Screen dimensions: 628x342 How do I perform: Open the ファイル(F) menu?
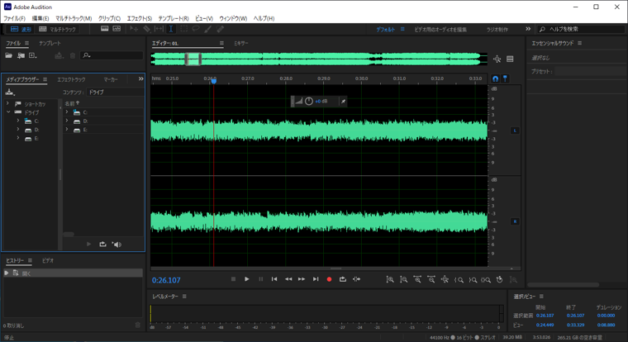coord(14,18)
